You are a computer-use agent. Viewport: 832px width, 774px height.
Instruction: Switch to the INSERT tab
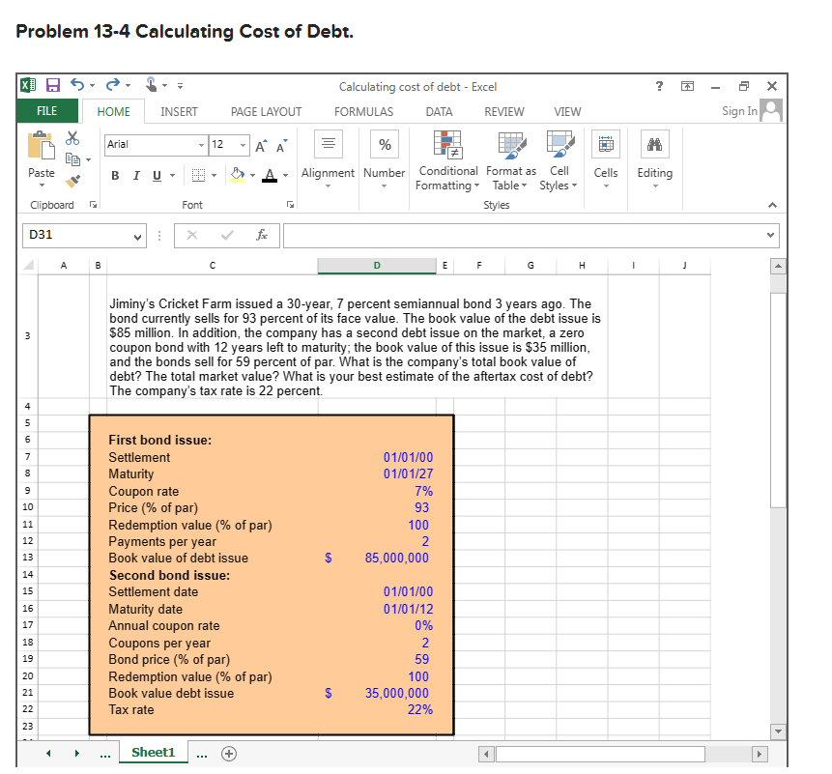pyautogui.click(x=179, y=112)
